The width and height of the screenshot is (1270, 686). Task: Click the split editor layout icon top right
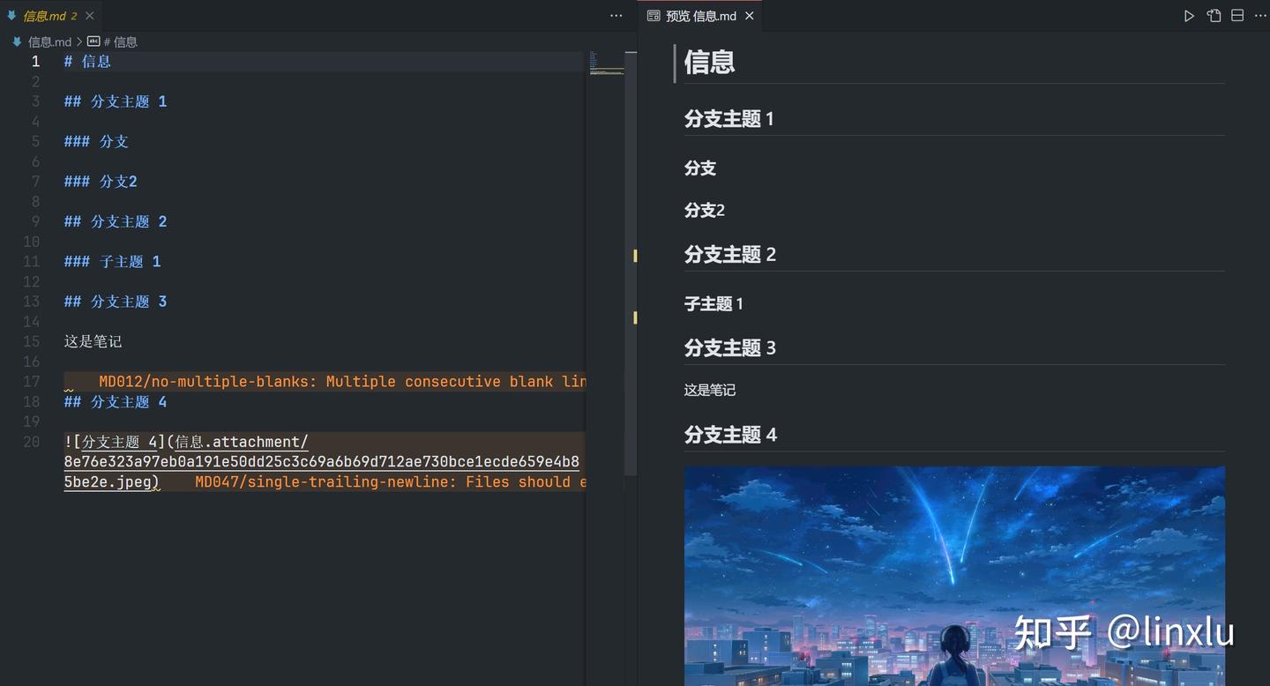point(1237,15)
